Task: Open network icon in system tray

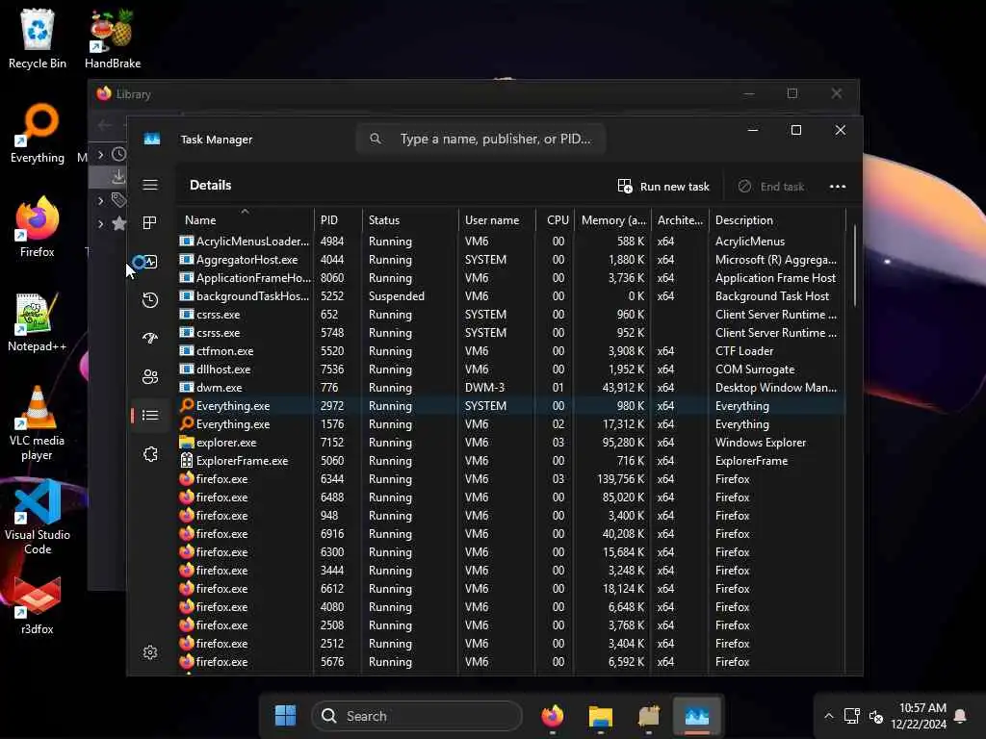Action: pyautogui.click(x=852, y=716)
